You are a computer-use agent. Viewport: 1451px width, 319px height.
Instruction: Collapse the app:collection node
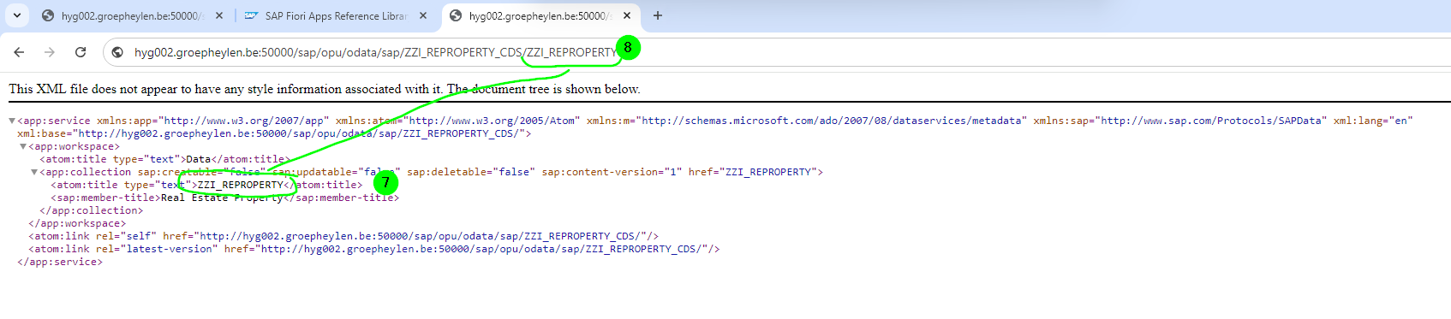click(x=34, y=172)
